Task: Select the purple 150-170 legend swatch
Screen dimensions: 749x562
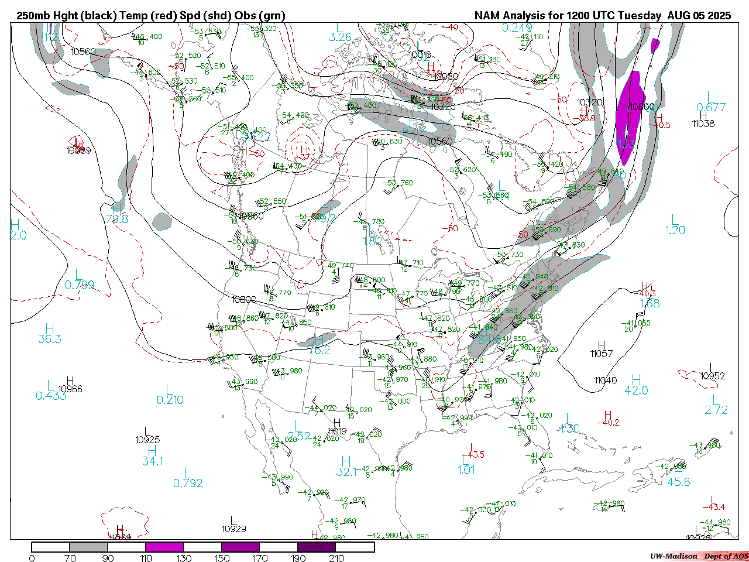Action: point(240,547)
